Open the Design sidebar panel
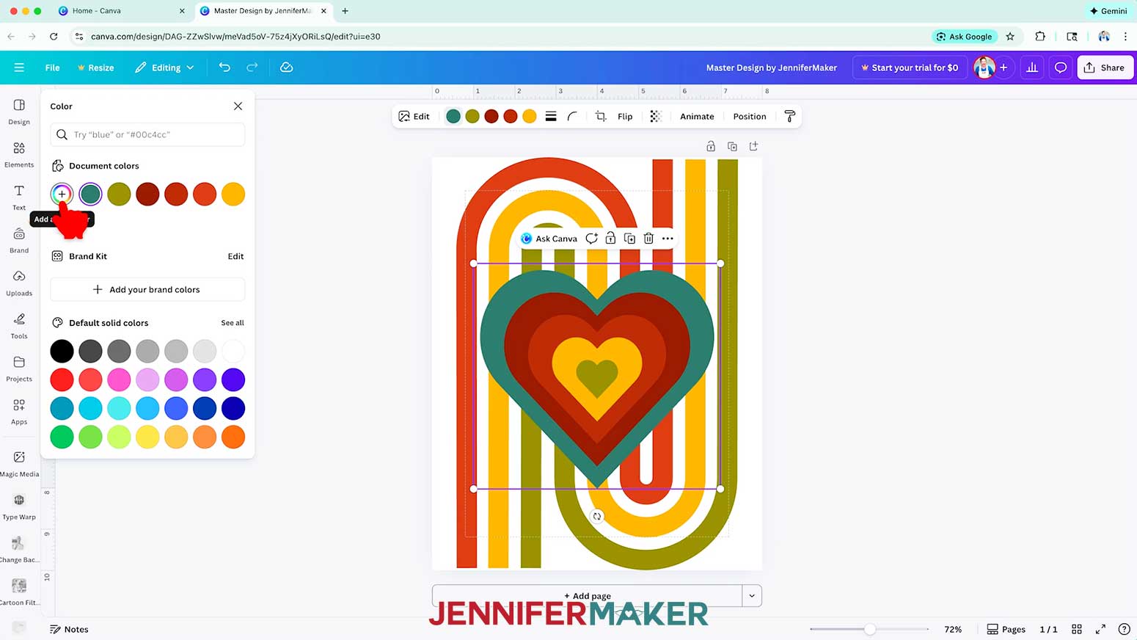 19,112
